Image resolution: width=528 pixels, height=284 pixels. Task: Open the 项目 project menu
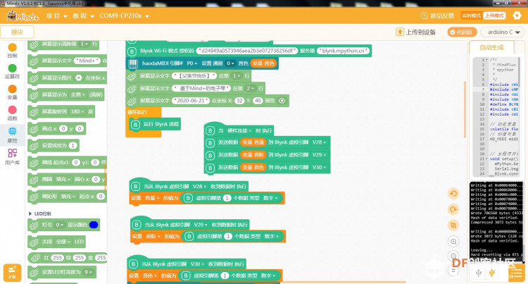pos(56,16)
